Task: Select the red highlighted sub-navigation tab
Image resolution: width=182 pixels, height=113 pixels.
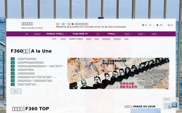Action: pyautogui.click(x=54, y=39)
